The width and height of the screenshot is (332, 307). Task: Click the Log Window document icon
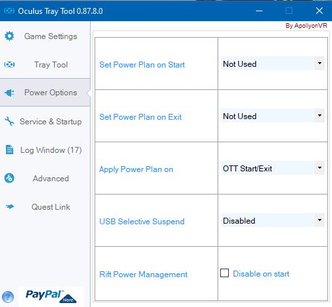pyautogui.click(x=9, y=150)
